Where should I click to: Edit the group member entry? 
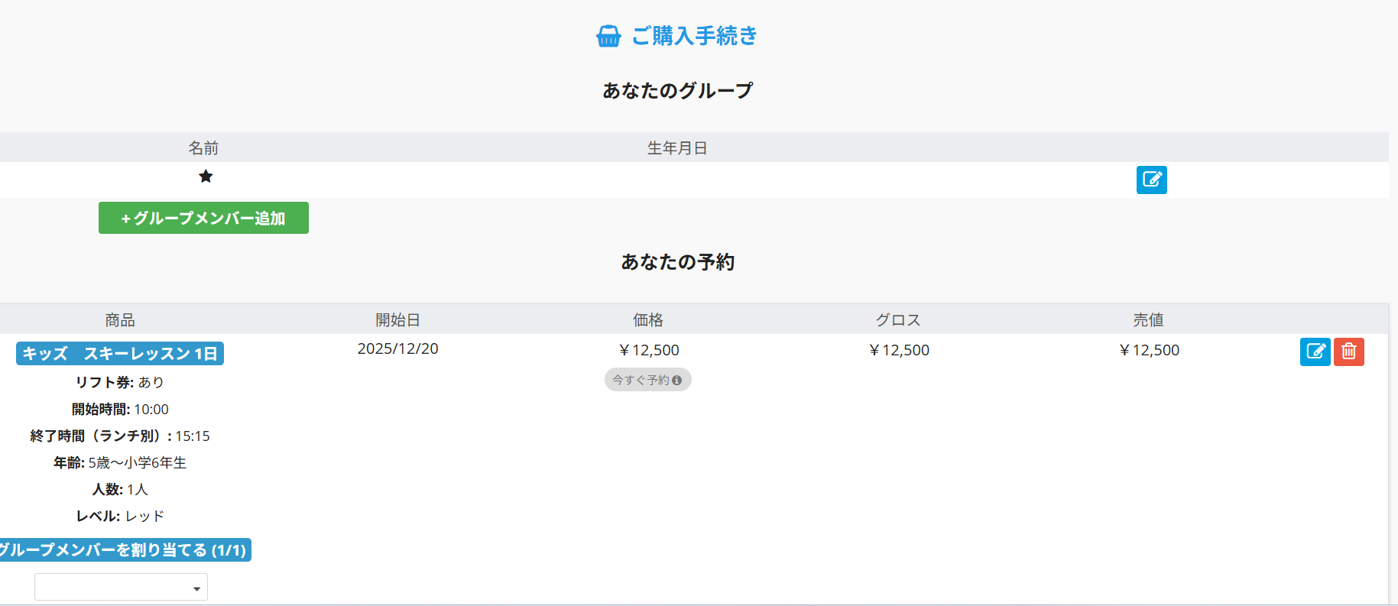pyautogui.click(x=1151, y=180)
